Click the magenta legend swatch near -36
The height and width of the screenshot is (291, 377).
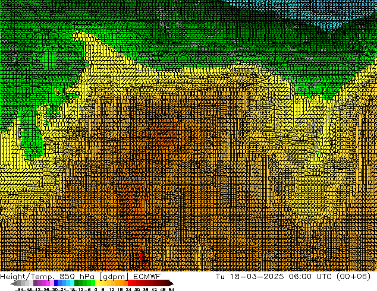[x=48, y=283]
